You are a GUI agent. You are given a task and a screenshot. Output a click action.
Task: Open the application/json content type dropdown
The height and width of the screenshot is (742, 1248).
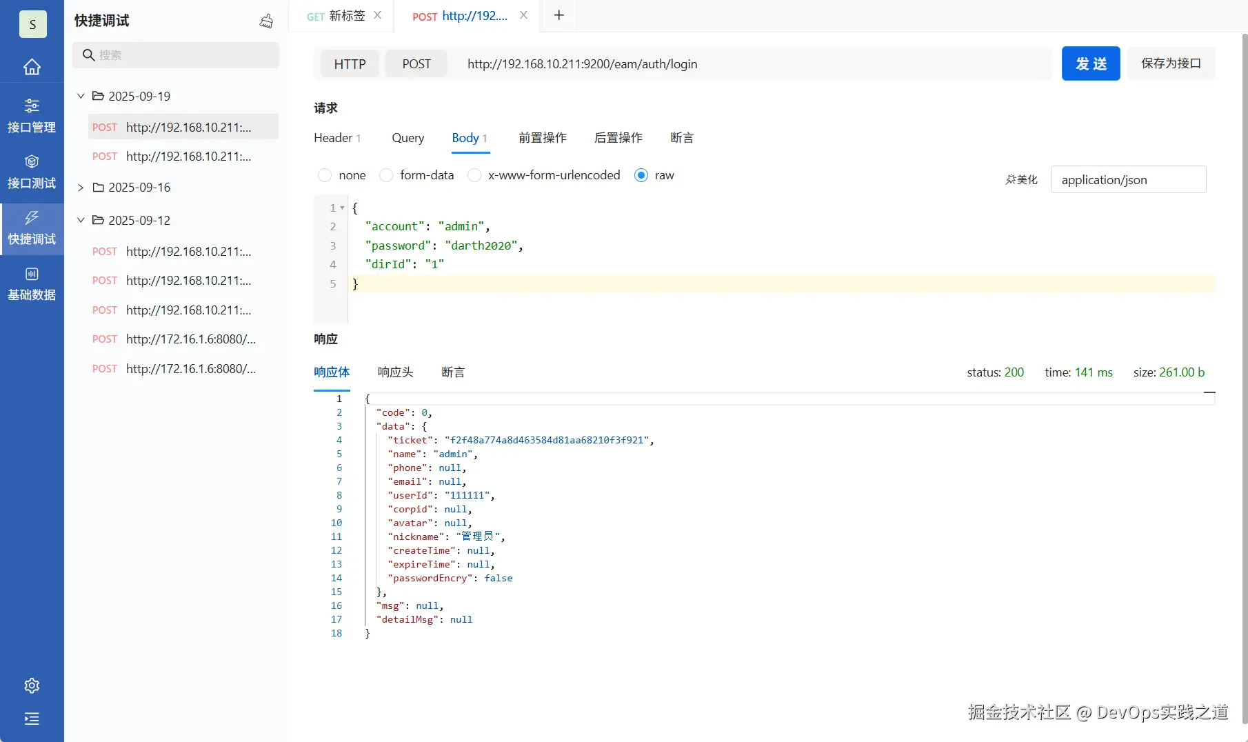click(x=1128, y=180)
